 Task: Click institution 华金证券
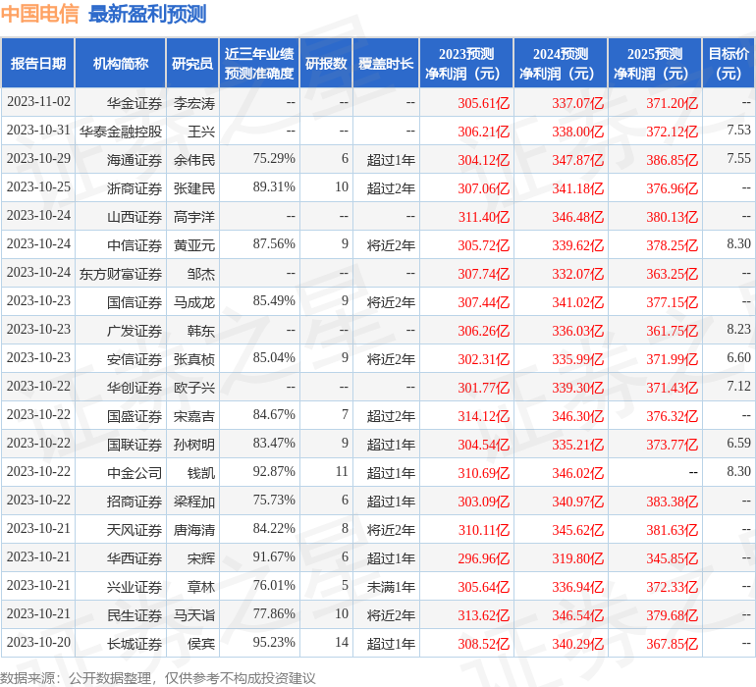click(x=135, y=103)
